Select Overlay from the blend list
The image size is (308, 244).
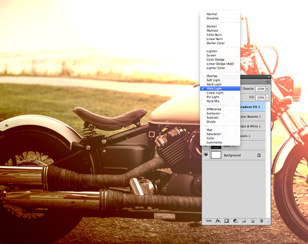point(212,76)
